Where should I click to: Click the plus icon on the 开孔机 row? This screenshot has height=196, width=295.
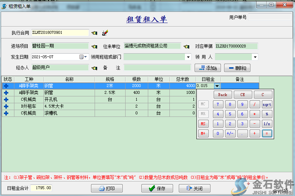pos(6,100)
